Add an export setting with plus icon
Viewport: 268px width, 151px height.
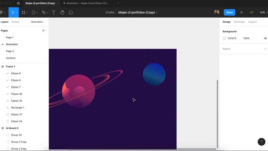[265, 49]
